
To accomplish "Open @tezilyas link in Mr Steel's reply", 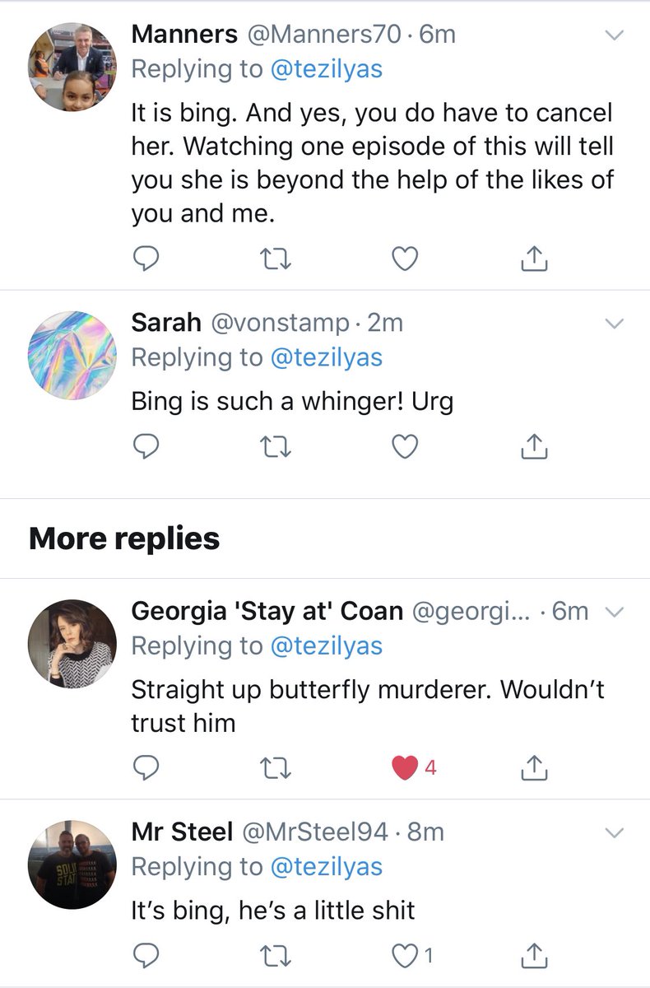I will 327,867.
